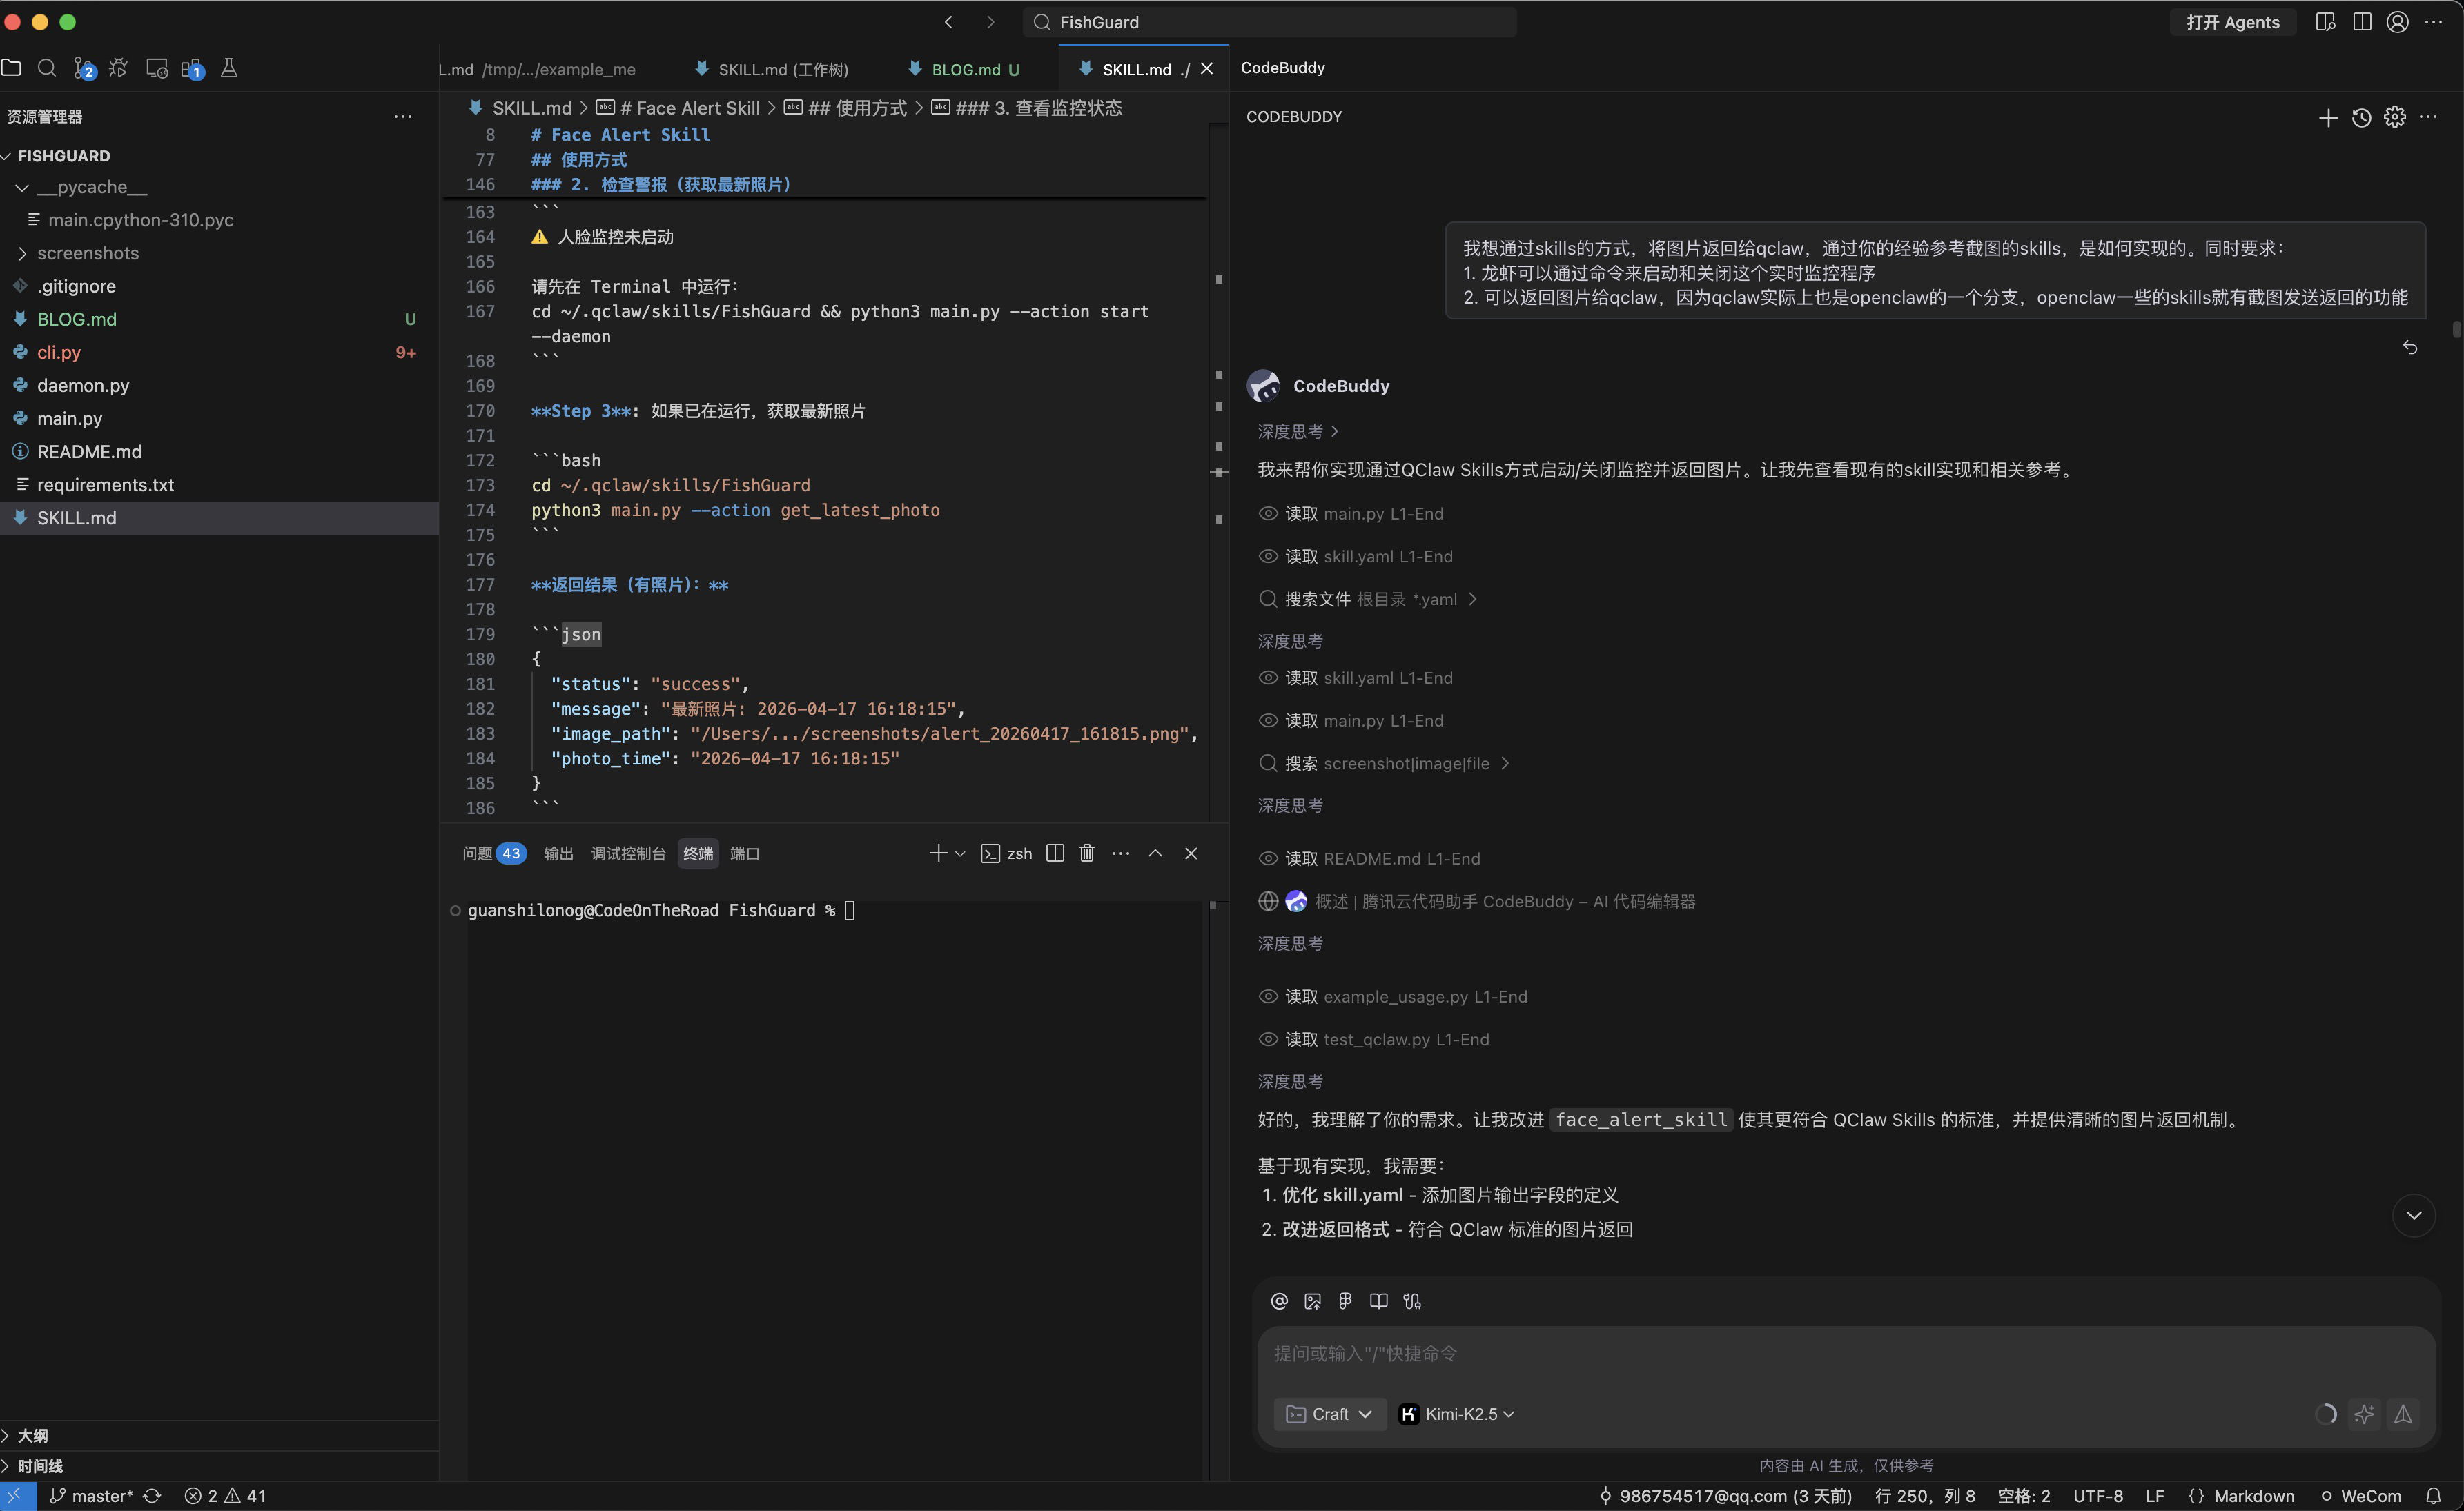The image size is (2464, 1511).
Task: Open the Testing flask icon
Action: tap(229, 68)
